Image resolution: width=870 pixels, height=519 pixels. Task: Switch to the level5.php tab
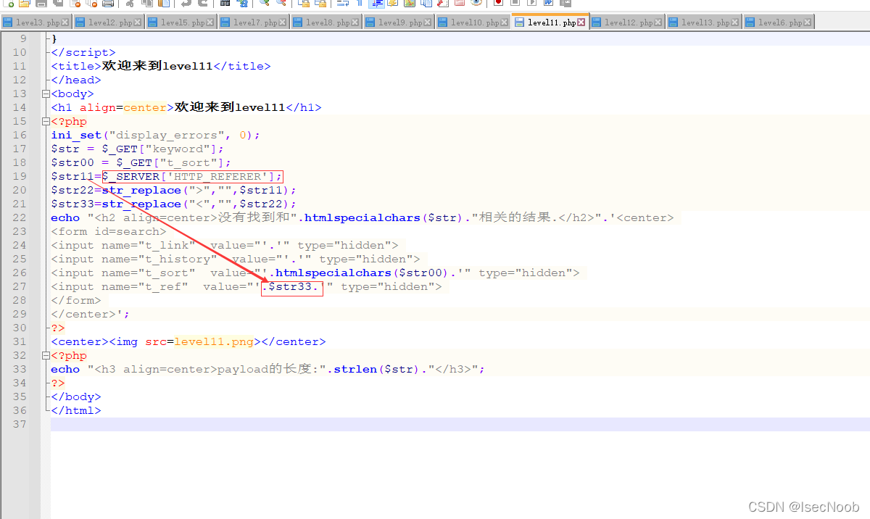(x=181, y=22)
